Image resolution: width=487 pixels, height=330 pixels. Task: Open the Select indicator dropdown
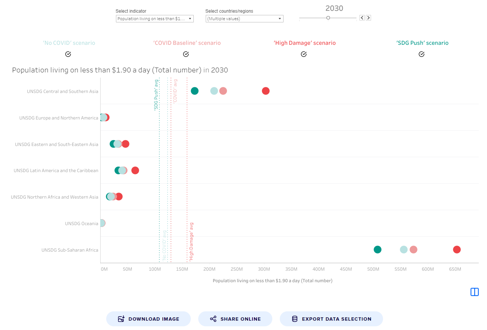154,19
